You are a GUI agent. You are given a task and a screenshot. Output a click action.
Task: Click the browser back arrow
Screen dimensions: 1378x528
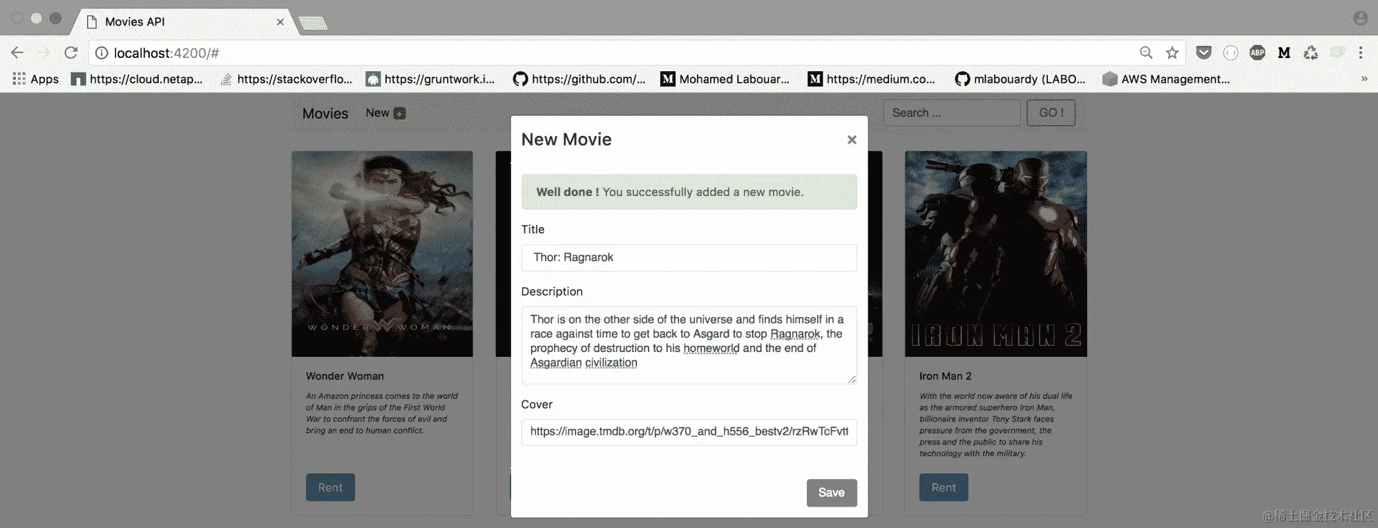[17, 52]
